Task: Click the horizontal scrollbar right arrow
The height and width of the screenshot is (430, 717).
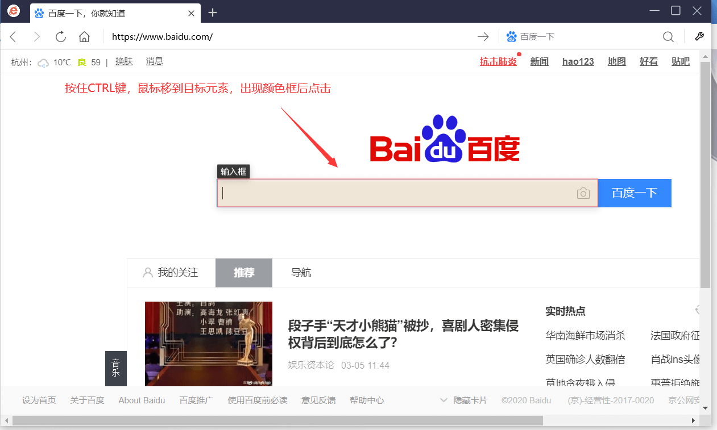Action: tap(693, 420)
